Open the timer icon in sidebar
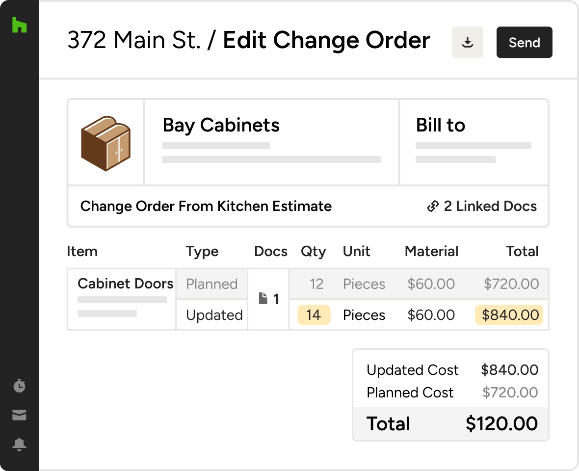579x471 pixels. 19,385
